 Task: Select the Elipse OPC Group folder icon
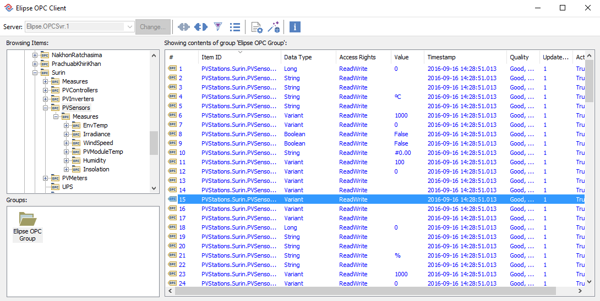[x=28, y=219]
